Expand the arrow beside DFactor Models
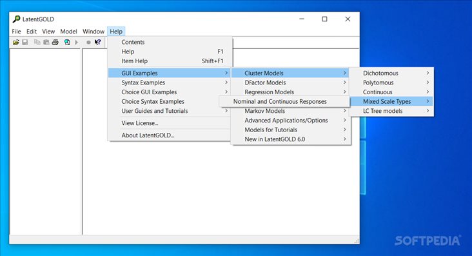 [345, 83]
